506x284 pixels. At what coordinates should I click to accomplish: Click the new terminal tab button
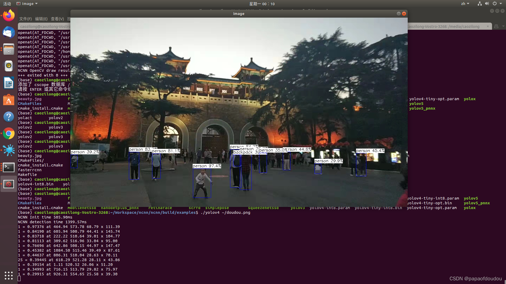coord(496,26)
